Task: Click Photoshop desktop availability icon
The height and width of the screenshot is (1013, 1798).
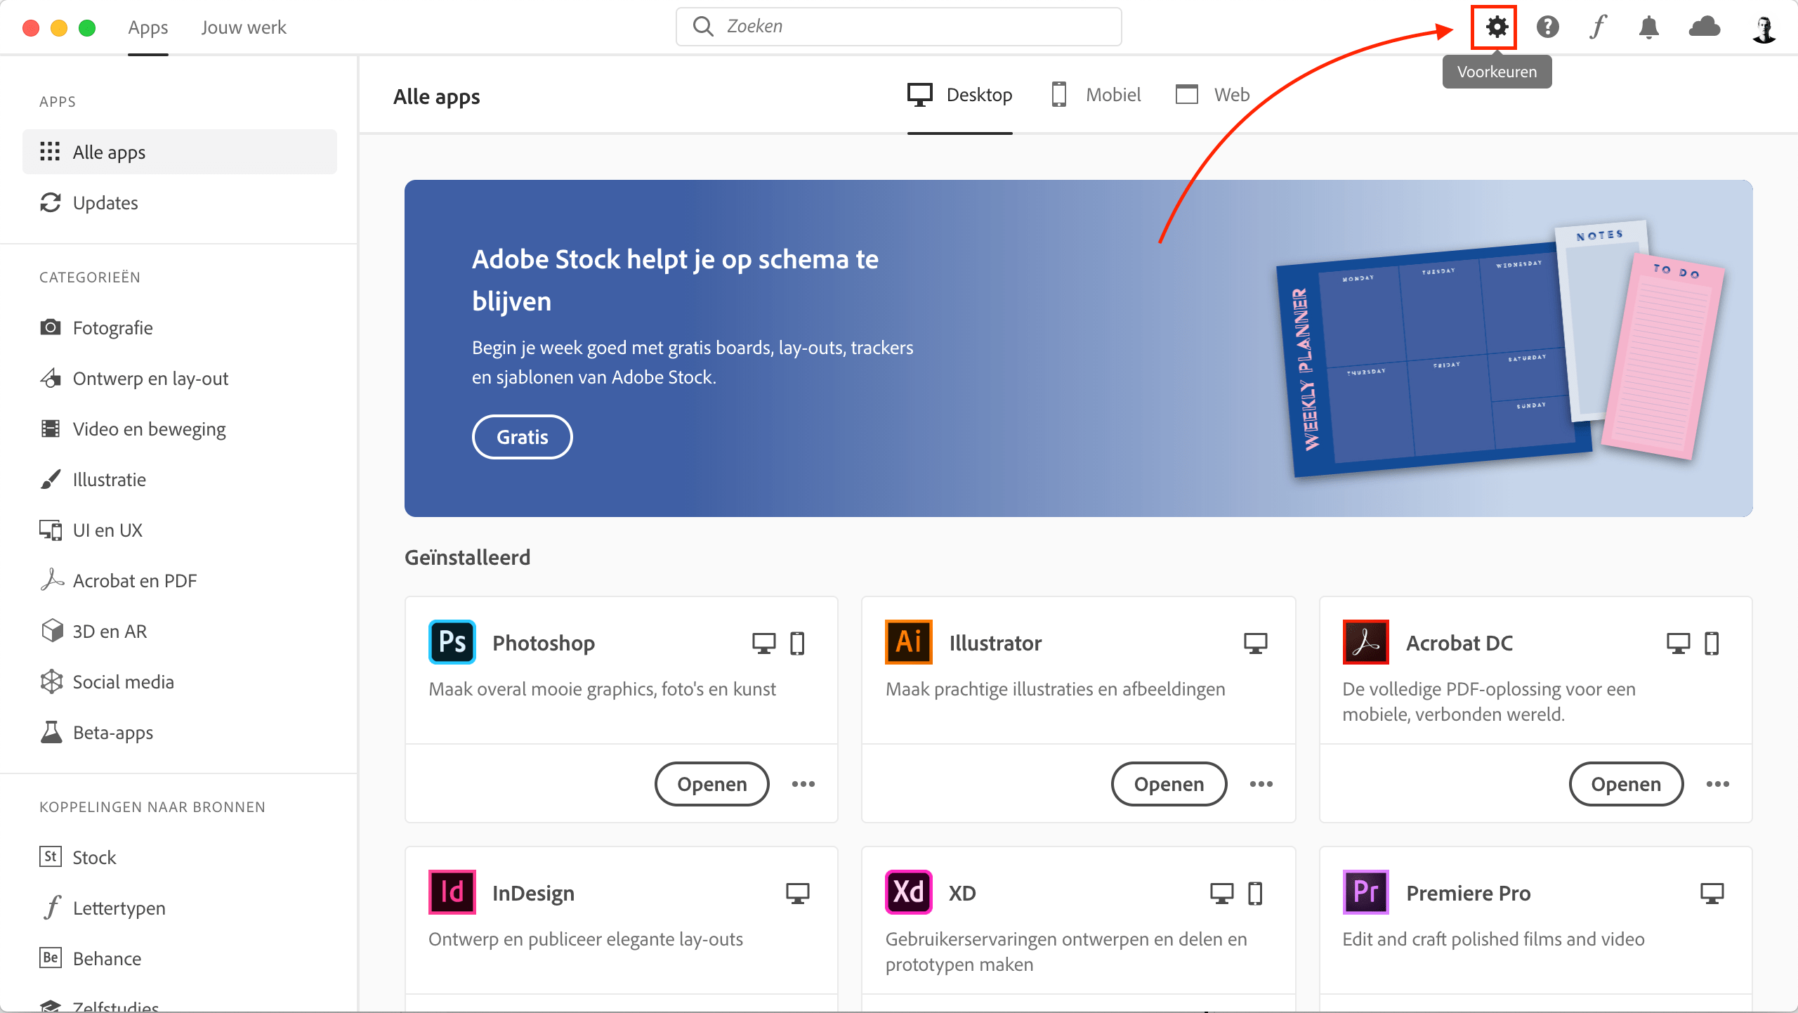Action: 764,643
